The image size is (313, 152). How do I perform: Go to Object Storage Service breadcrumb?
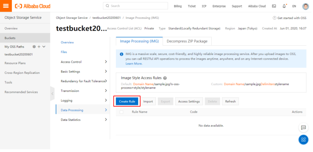tap(72, 18)
